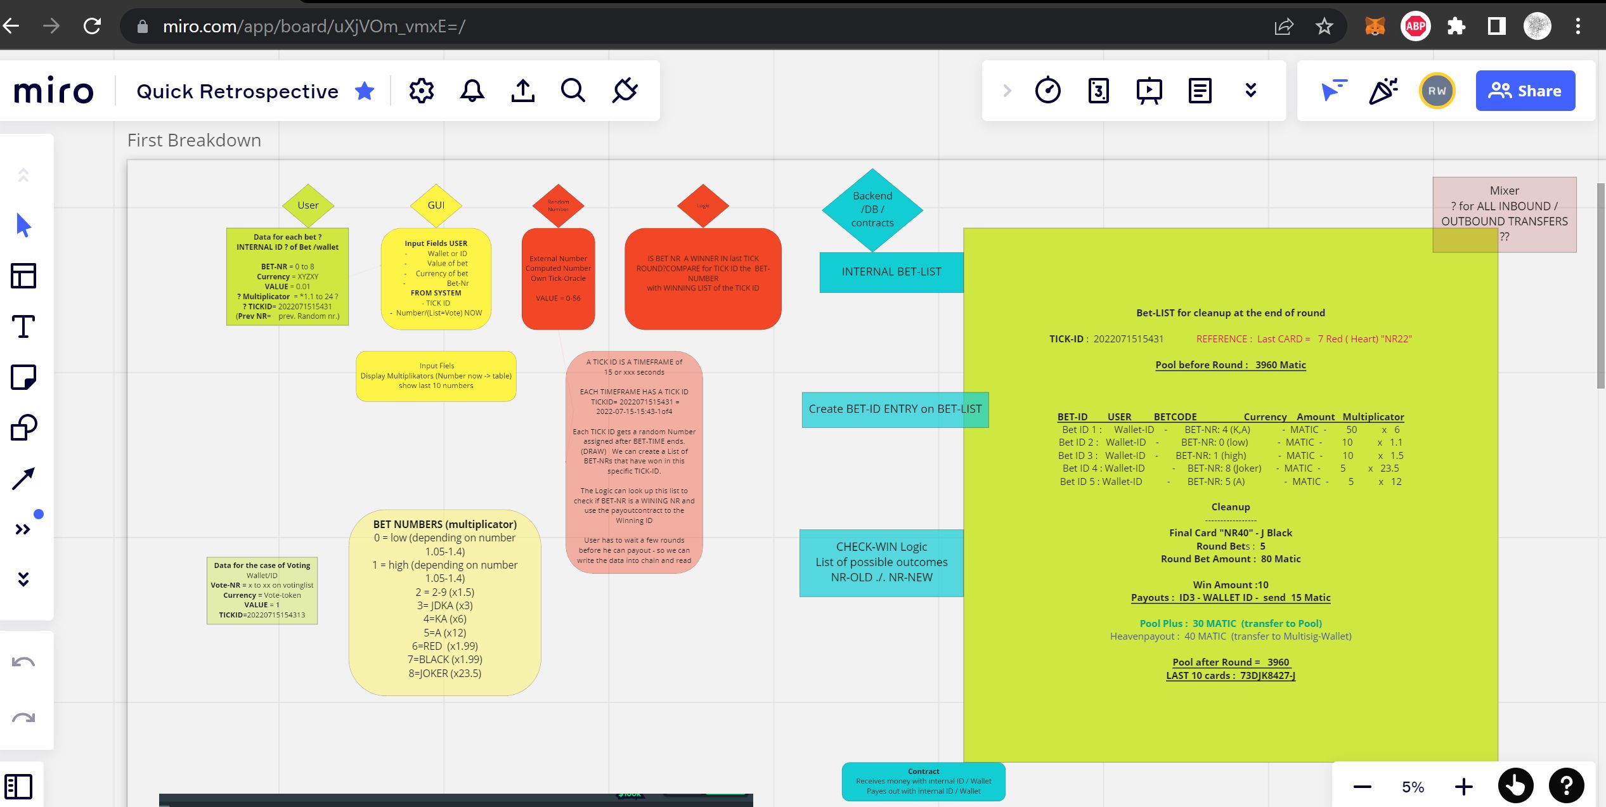Click the celebration/confetti icon
Viewport: 1606px width, 807px height.
coord(1383,91)
